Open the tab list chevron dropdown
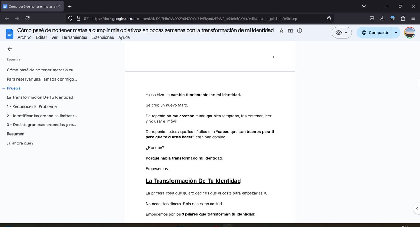 363,6
